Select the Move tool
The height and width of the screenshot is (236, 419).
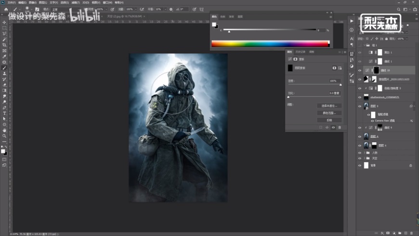4,23
